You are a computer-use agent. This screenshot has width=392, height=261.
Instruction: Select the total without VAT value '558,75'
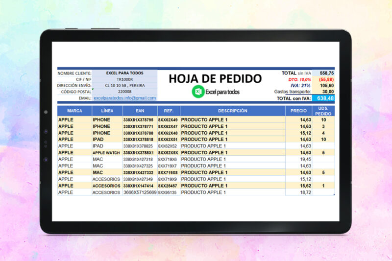click(x=323, y=73)
